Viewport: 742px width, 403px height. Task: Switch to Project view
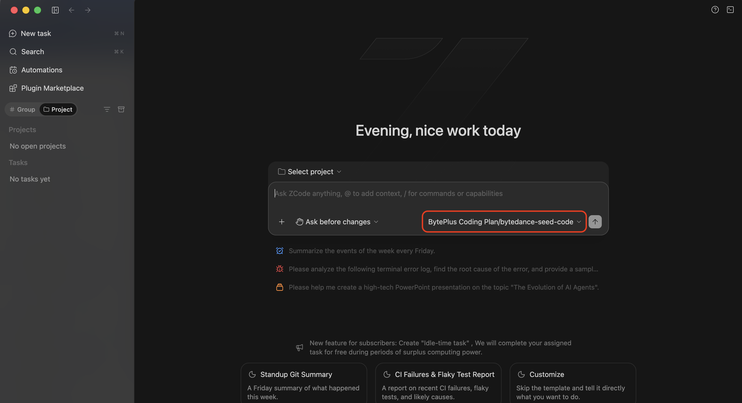pyautogui.click(x=58, y=110)
